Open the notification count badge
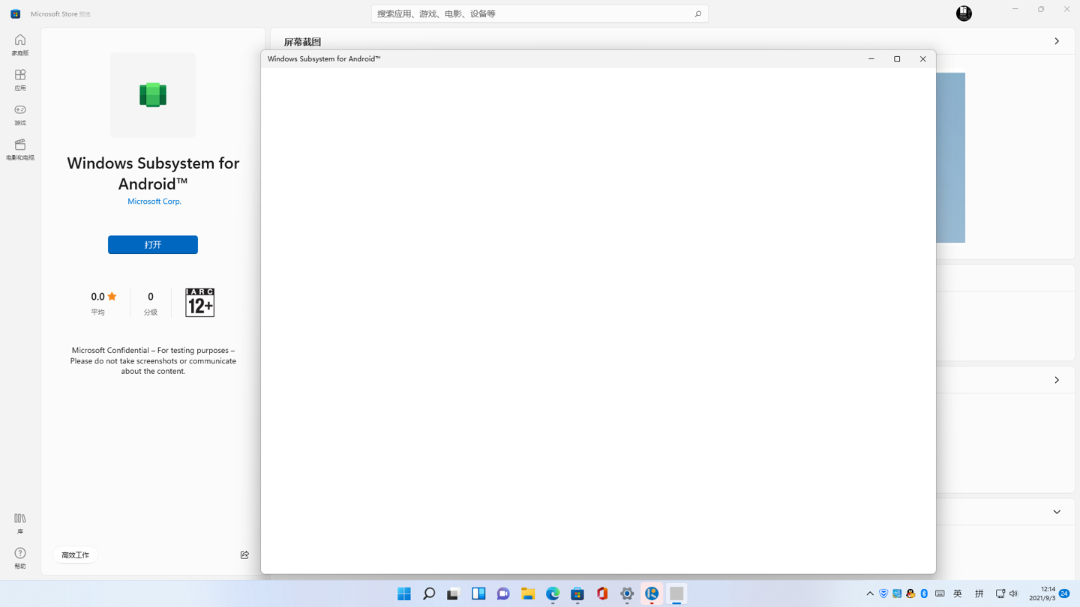 pos(1064,594)
